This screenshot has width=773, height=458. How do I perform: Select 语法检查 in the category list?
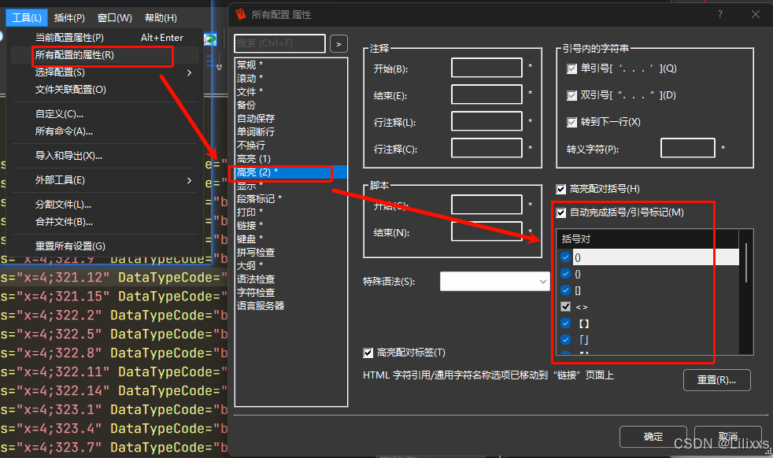pyautogui.click(x=291, y=279)
